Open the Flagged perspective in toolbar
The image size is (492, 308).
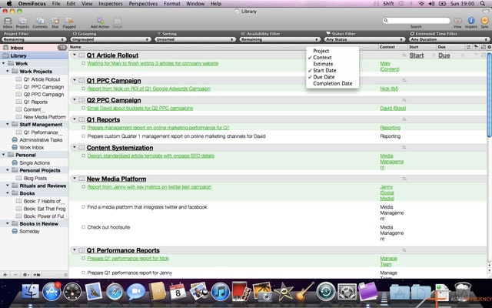69,22
